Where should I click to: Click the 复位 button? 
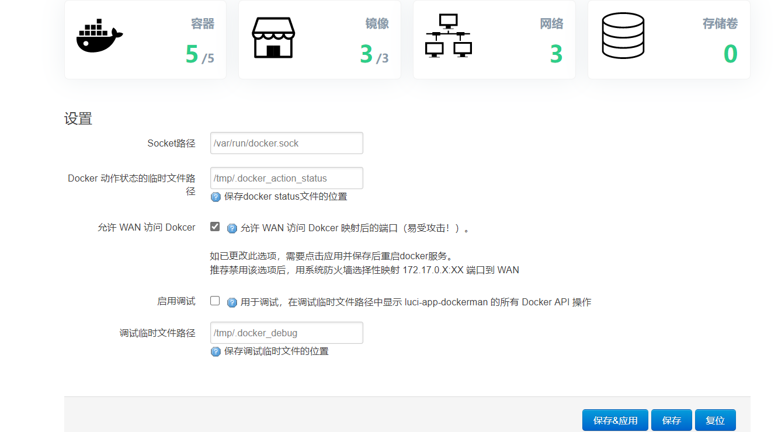coord(715,420)
